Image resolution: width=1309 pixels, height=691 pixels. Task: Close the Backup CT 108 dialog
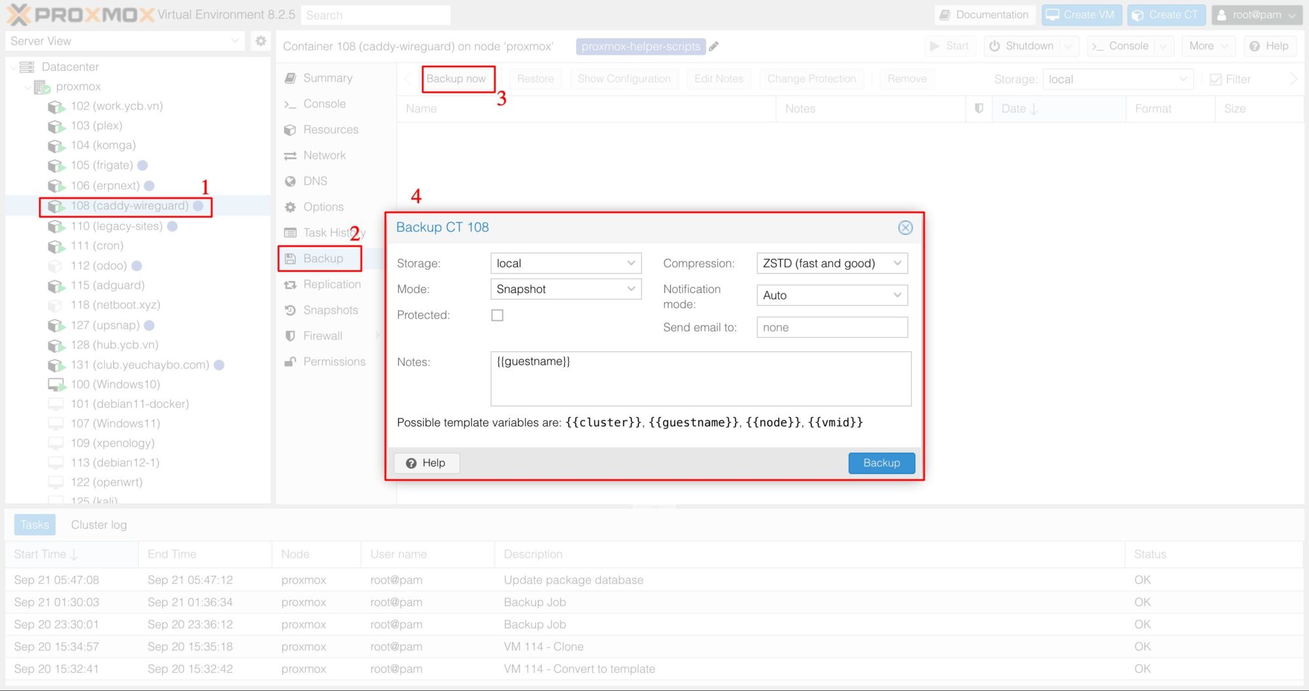pos(905,228)
